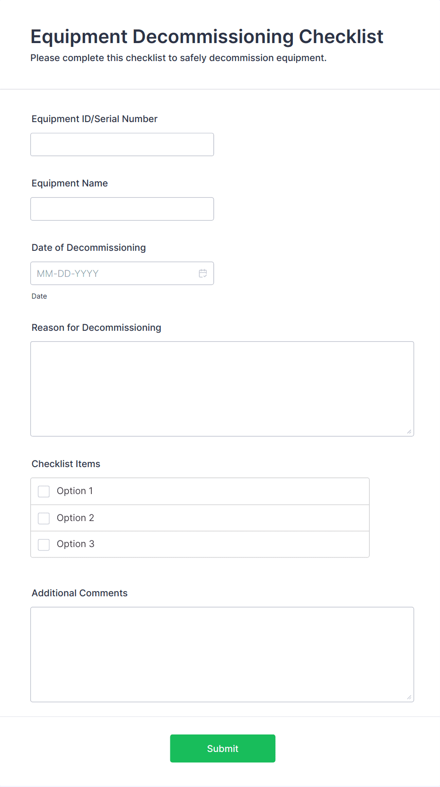Click the Equipment Decommissioning Checklist heading
This screenshot has width=440, height=787.
click(x=207, y=37)
